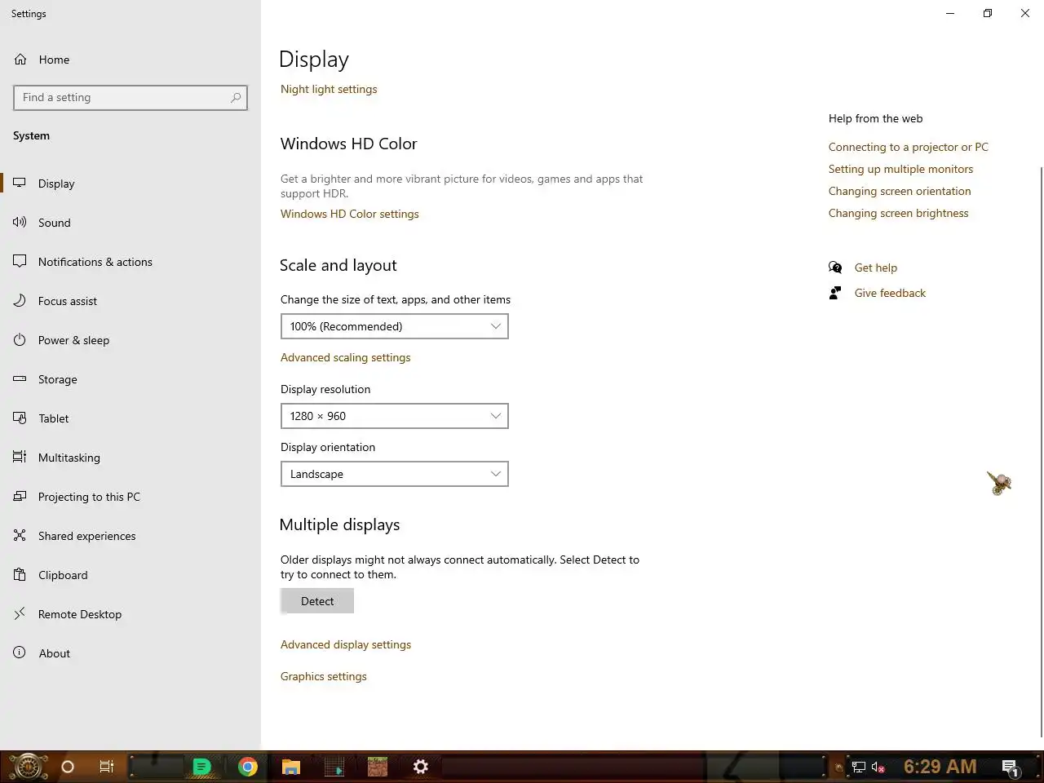The width and height of the screenshot is (1044, 783).
Task: Expand the Landscape orientation dropdown
Action: tap(395, 474)
